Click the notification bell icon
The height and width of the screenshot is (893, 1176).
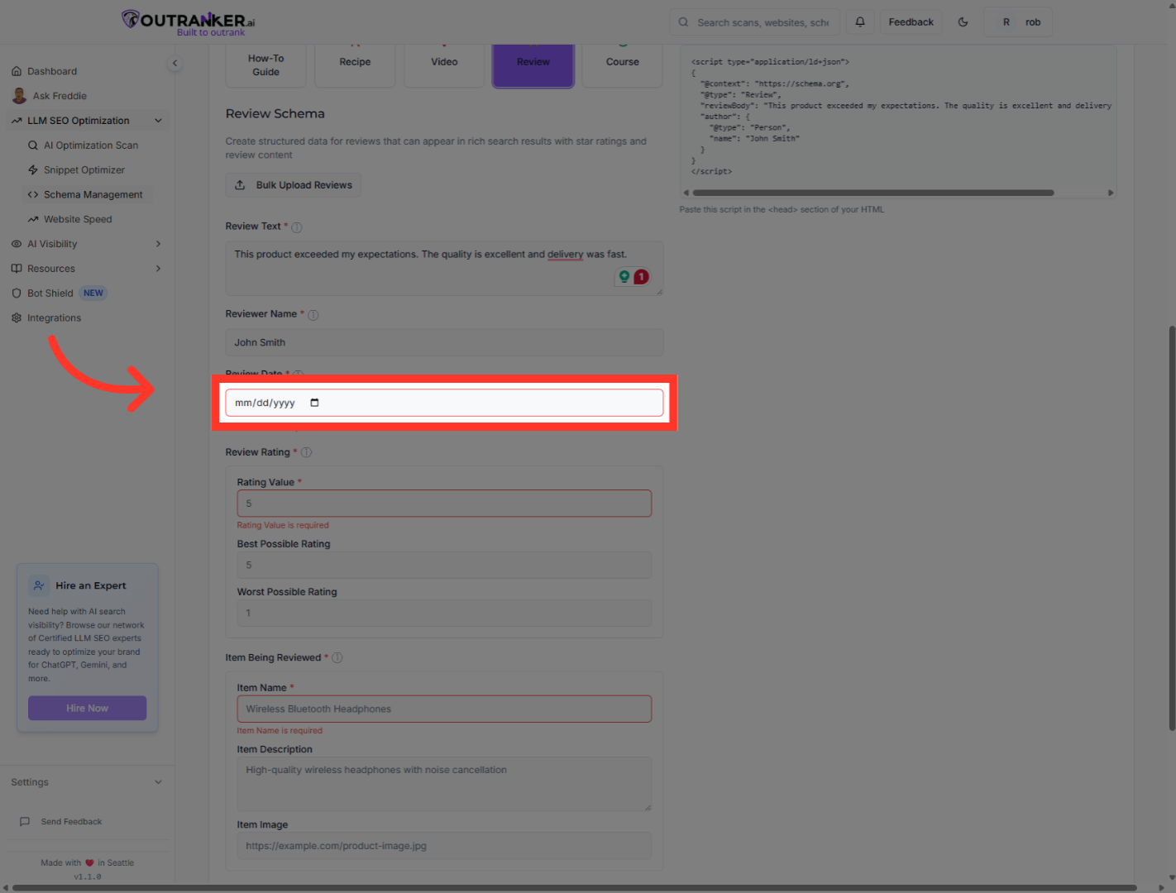tap(860, 22)
